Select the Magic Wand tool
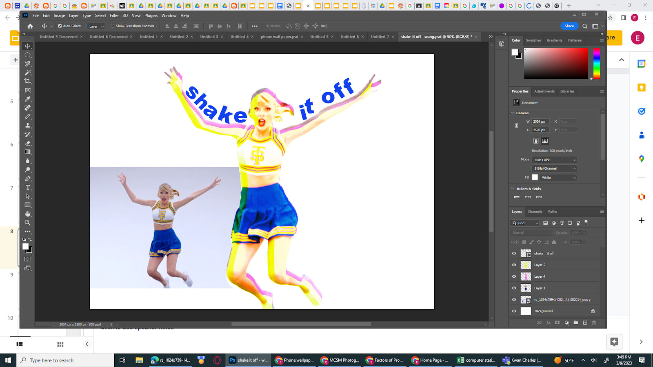653x367 pixels. coord(28,73)
